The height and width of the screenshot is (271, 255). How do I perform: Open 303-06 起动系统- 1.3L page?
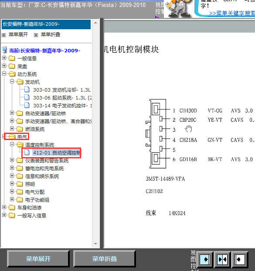62,98
